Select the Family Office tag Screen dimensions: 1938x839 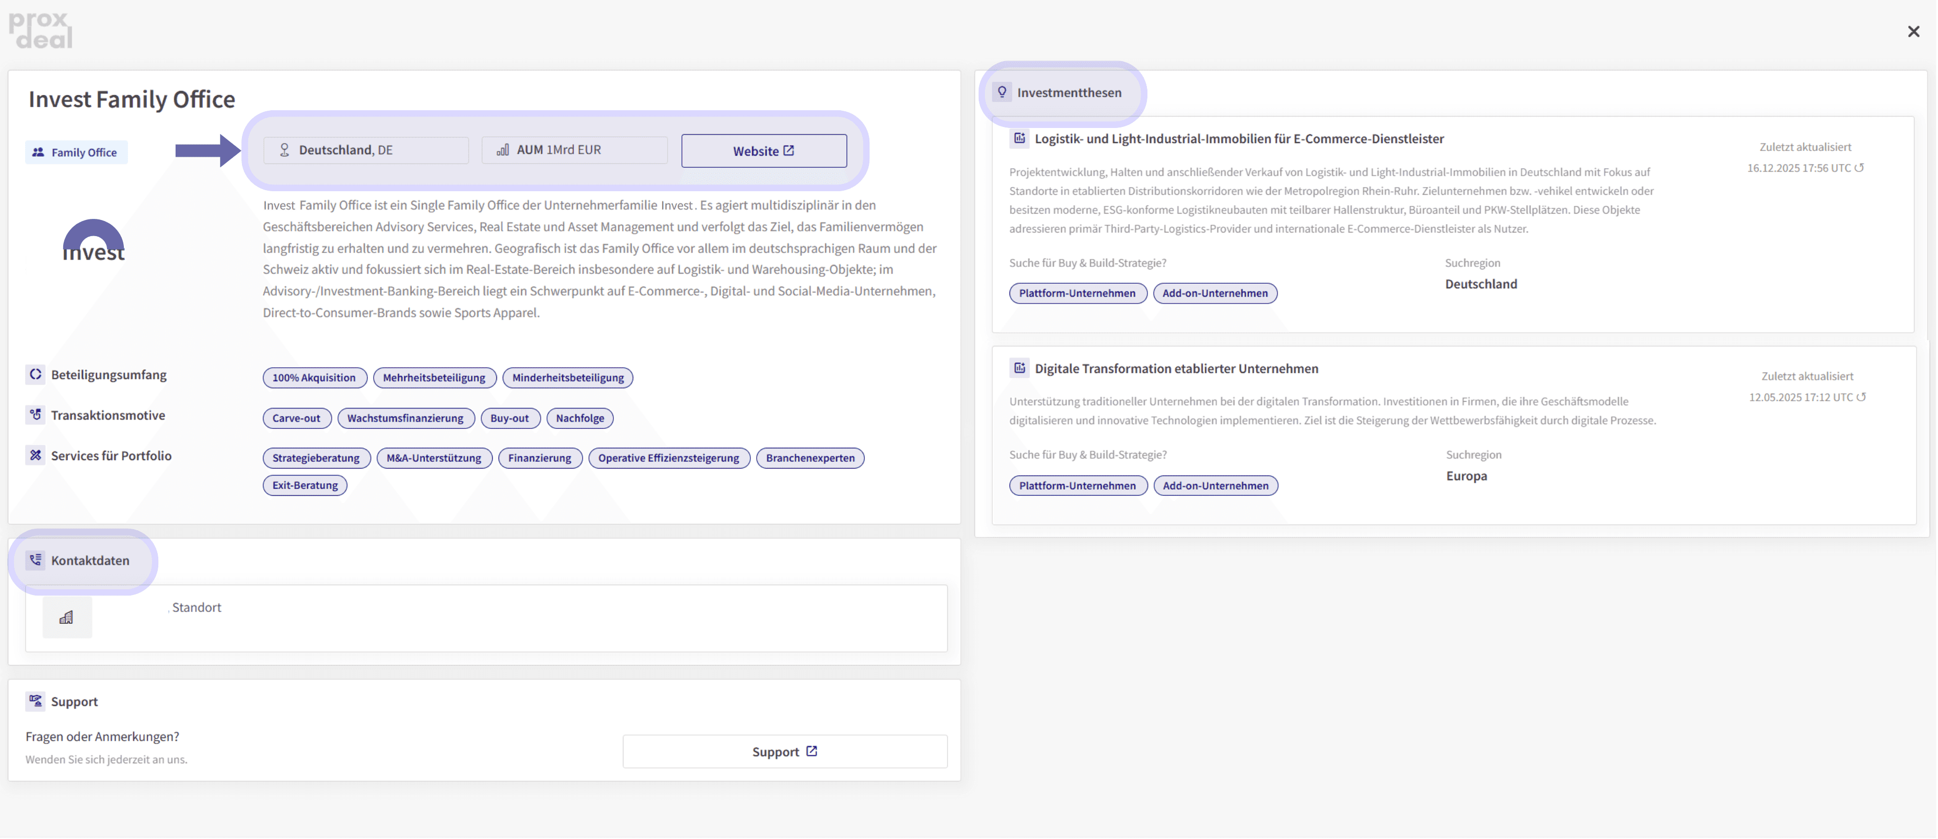[x=76, y=152]
